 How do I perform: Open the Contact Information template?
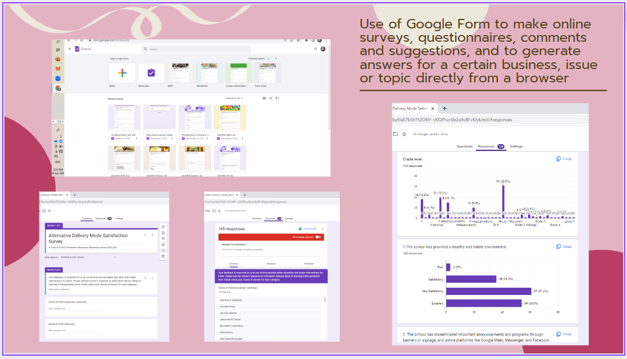238,73
